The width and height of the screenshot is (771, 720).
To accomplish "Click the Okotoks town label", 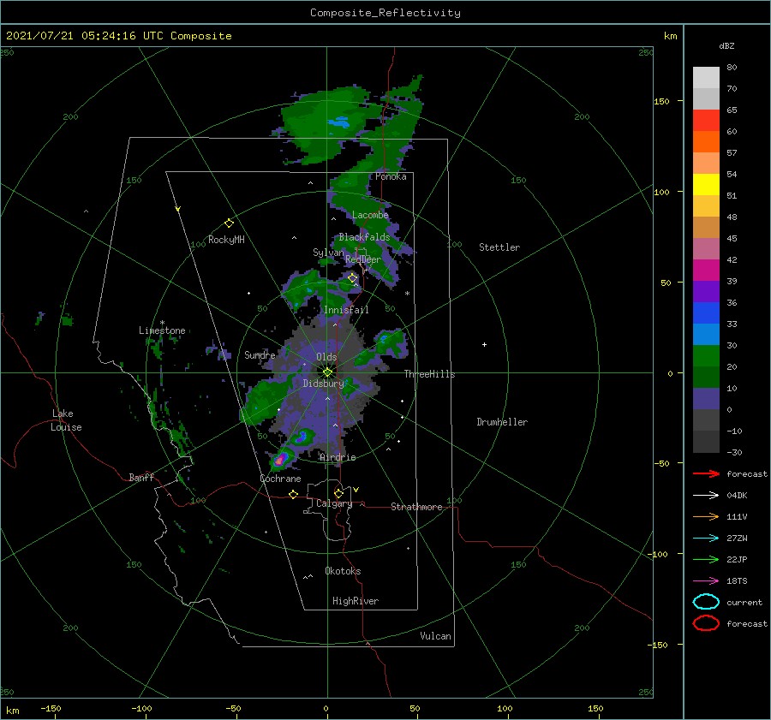I will 343,570.
